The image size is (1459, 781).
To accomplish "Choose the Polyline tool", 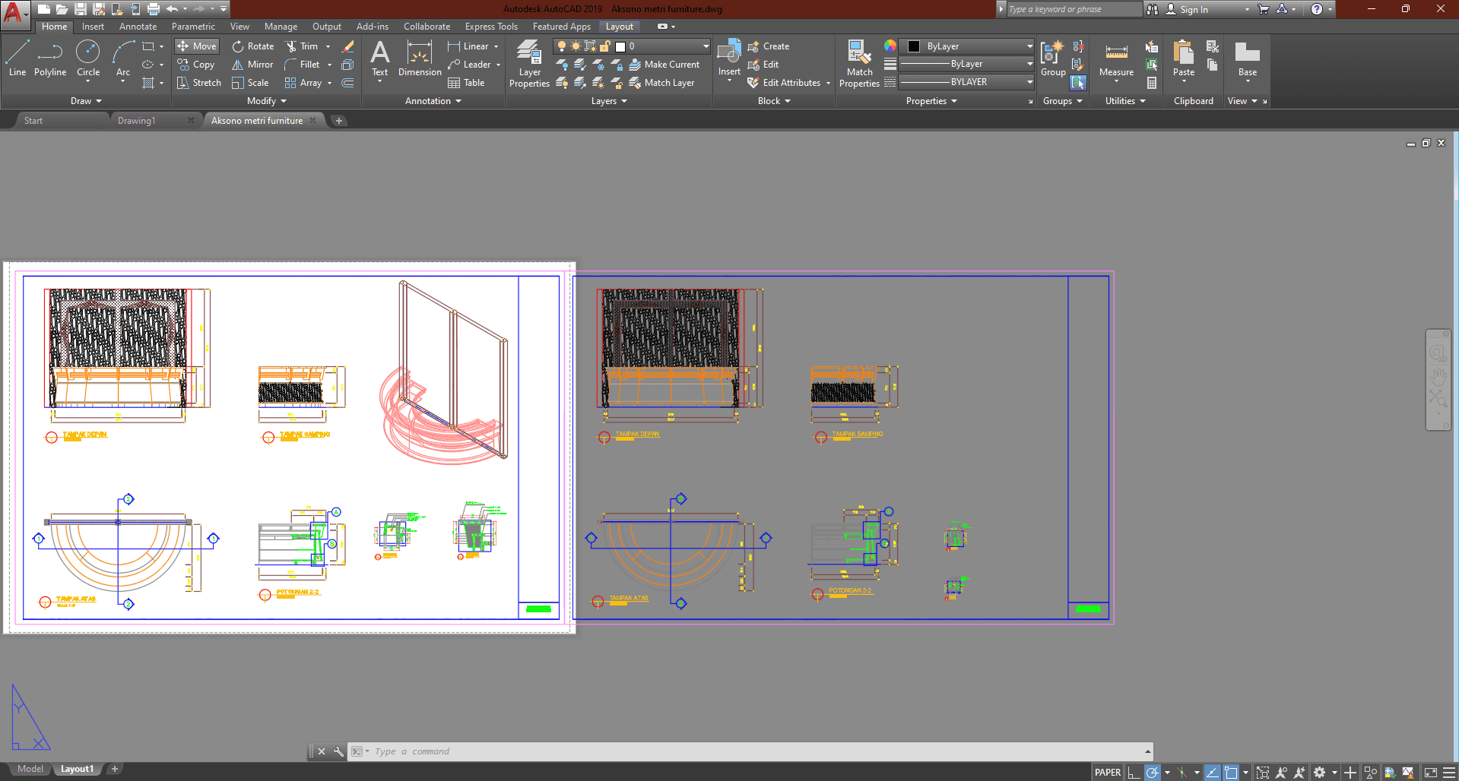I will tap(50, 58).
